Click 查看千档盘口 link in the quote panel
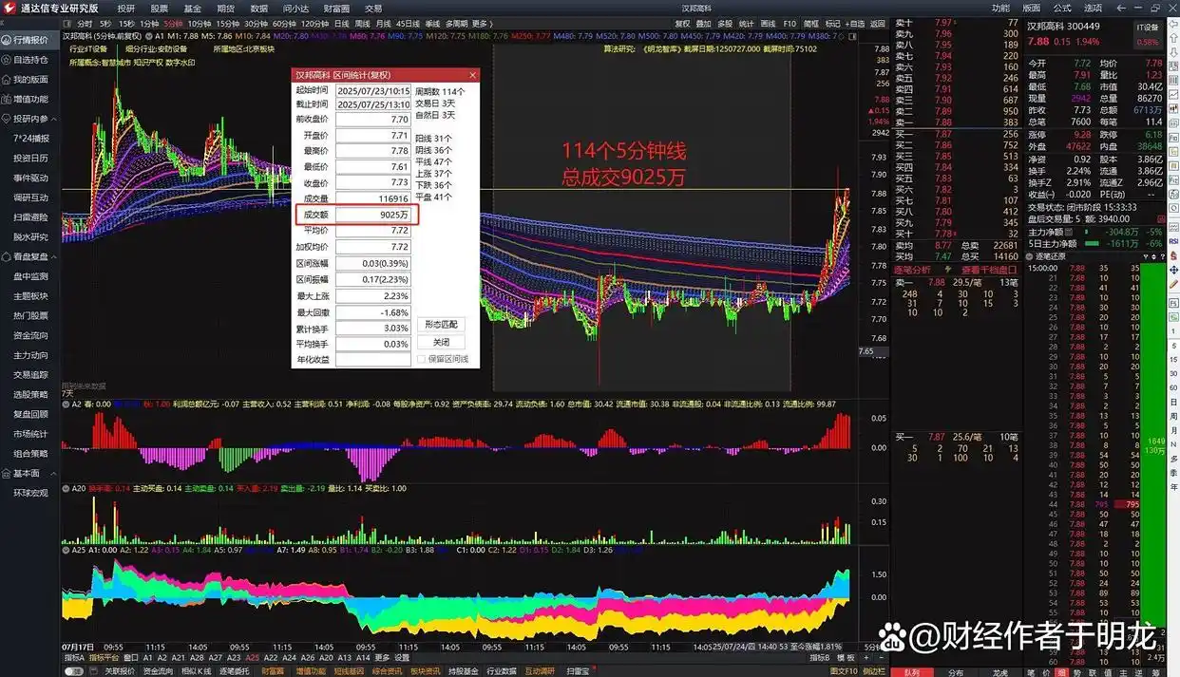Viewport: 1180px width, 677px height. [x=988, y=271]
